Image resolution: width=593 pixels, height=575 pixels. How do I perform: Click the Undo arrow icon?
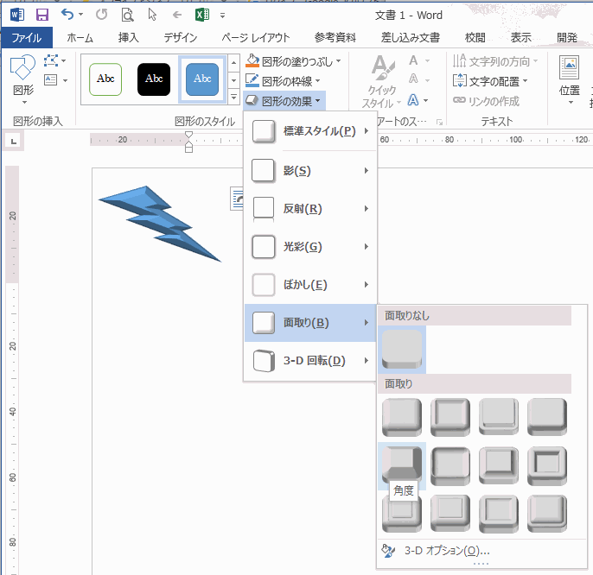67,15
